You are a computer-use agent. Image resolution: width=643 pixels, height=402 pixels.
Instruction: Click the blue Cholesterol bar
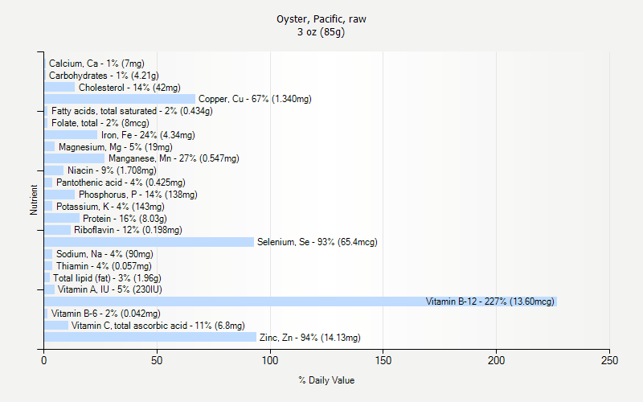click(59, 87)
